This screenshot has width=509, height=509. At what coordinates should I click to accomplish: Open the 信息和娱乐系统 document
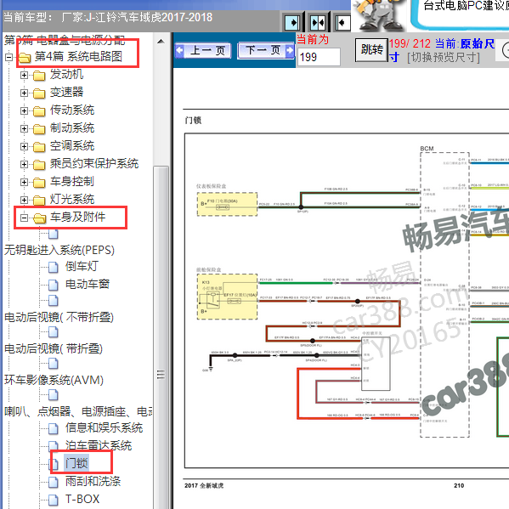point(104,427)
